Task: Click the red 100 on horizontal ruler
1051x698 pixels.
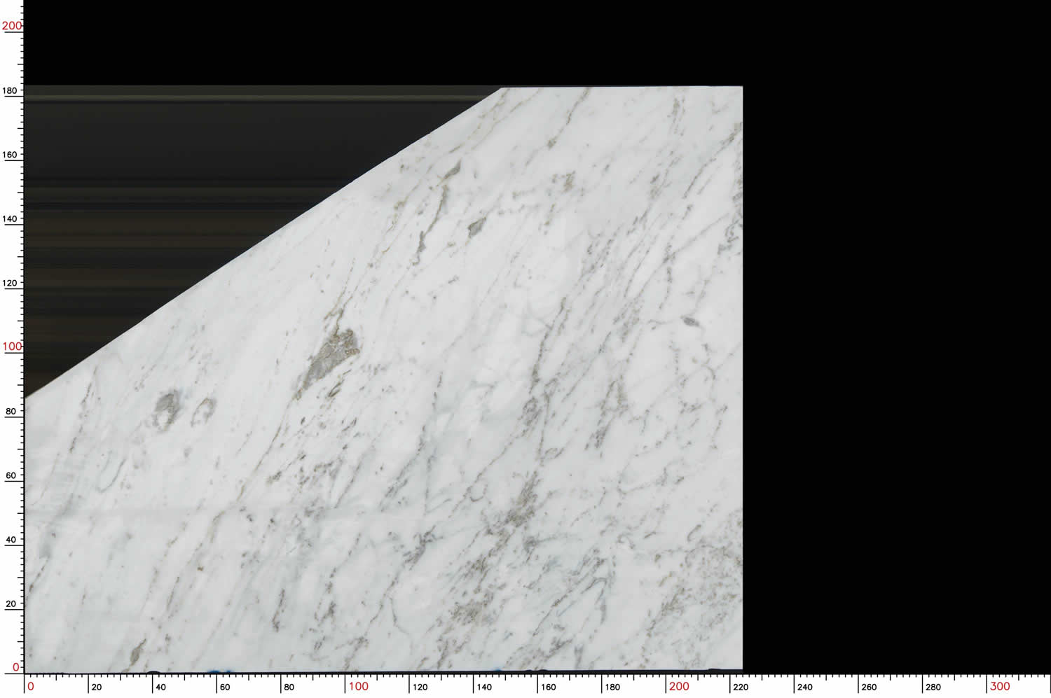Action: 358,686
